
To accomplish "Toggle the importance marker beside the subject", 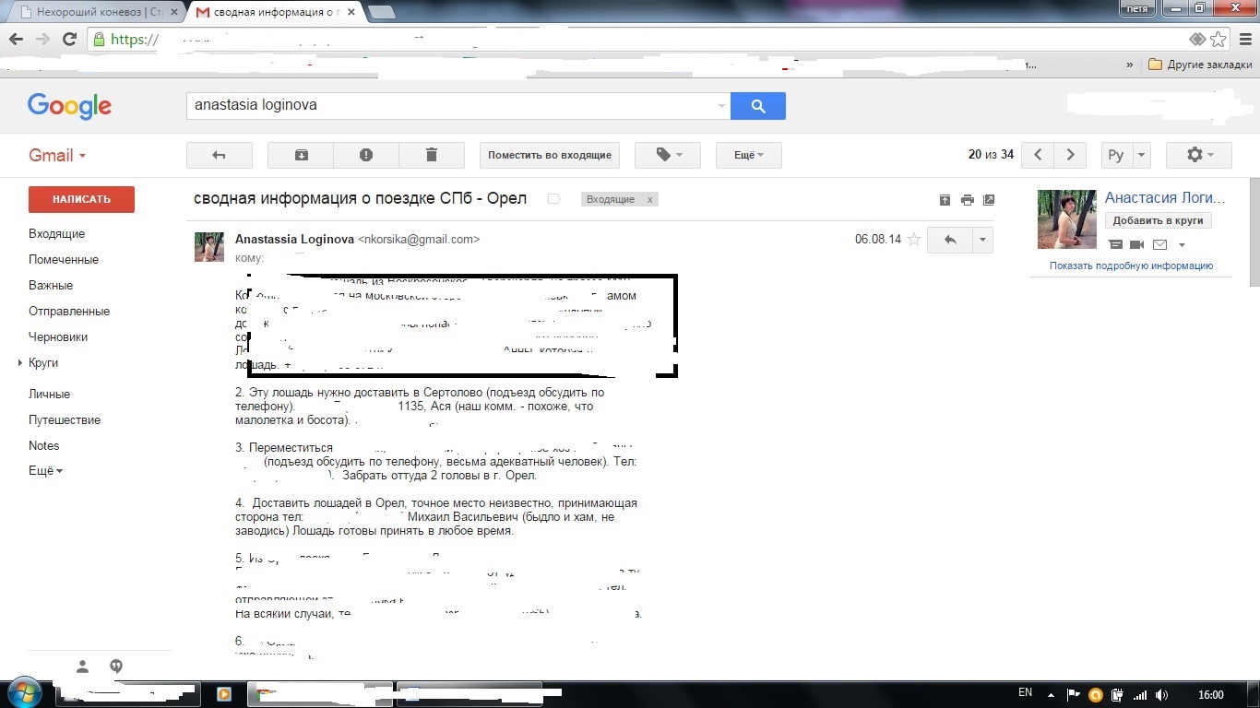I will [553, 199].
